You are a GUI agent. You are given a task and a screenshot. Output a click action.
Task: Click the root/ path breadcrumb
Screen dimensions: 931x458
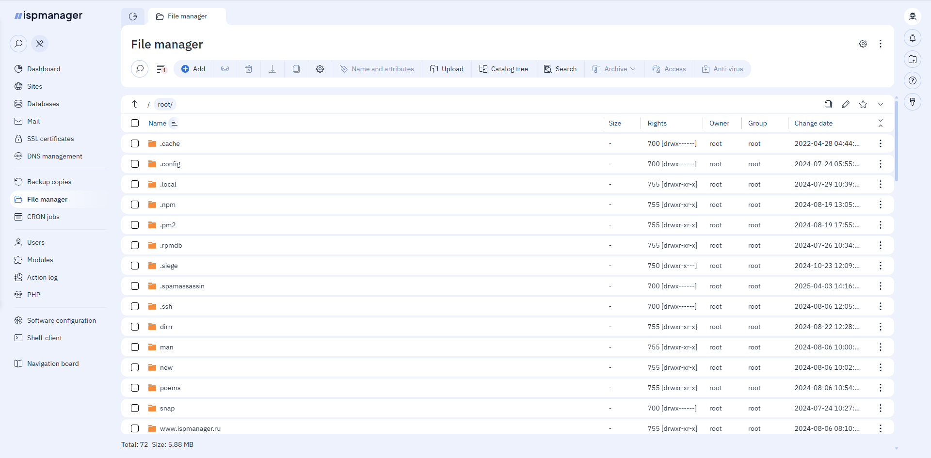point(165,104)
